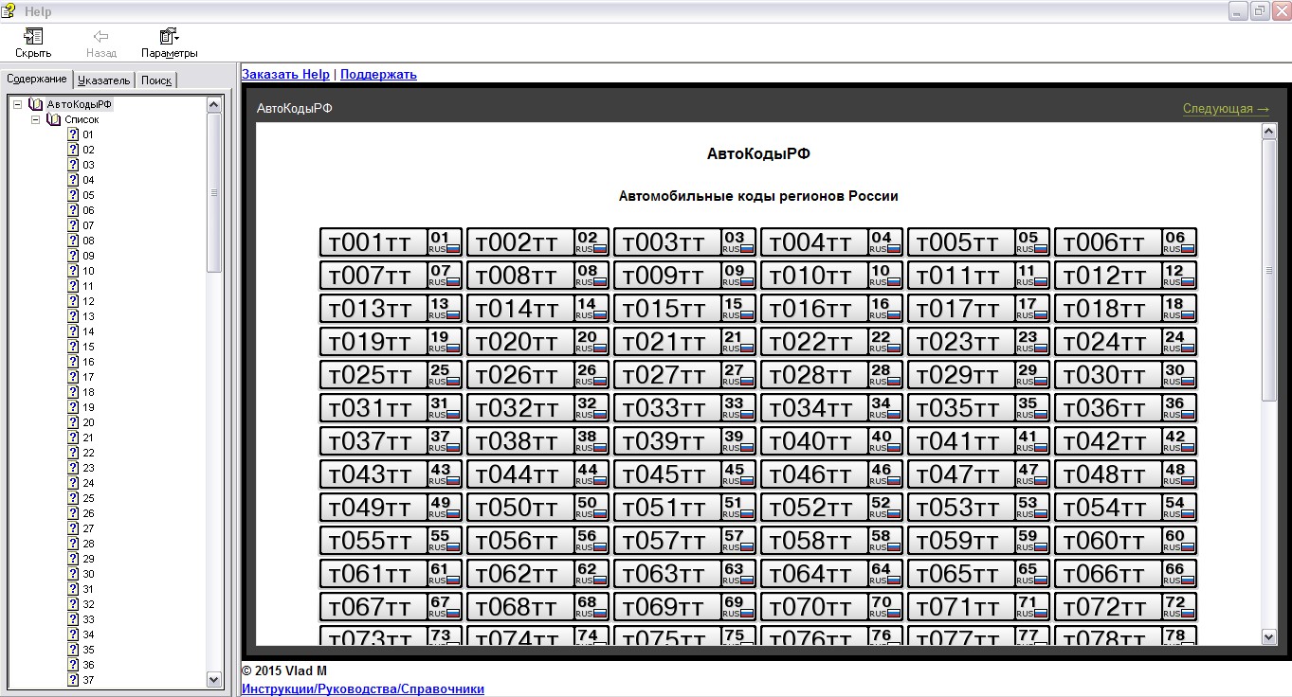Click license plate т072тт region 72
The width and height of the screenshot is (1292, 697).
pos(1125,607)
